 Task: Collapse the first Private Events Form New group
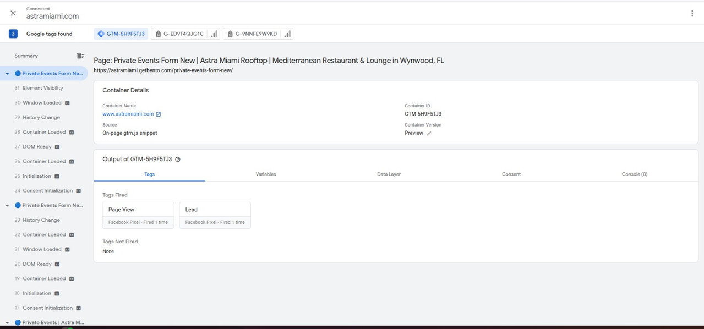point(7,73)
